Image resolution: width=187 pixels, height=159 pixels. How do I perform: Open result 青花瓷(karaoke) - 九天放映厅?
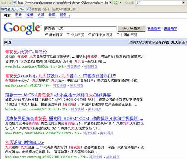(61, 76)
